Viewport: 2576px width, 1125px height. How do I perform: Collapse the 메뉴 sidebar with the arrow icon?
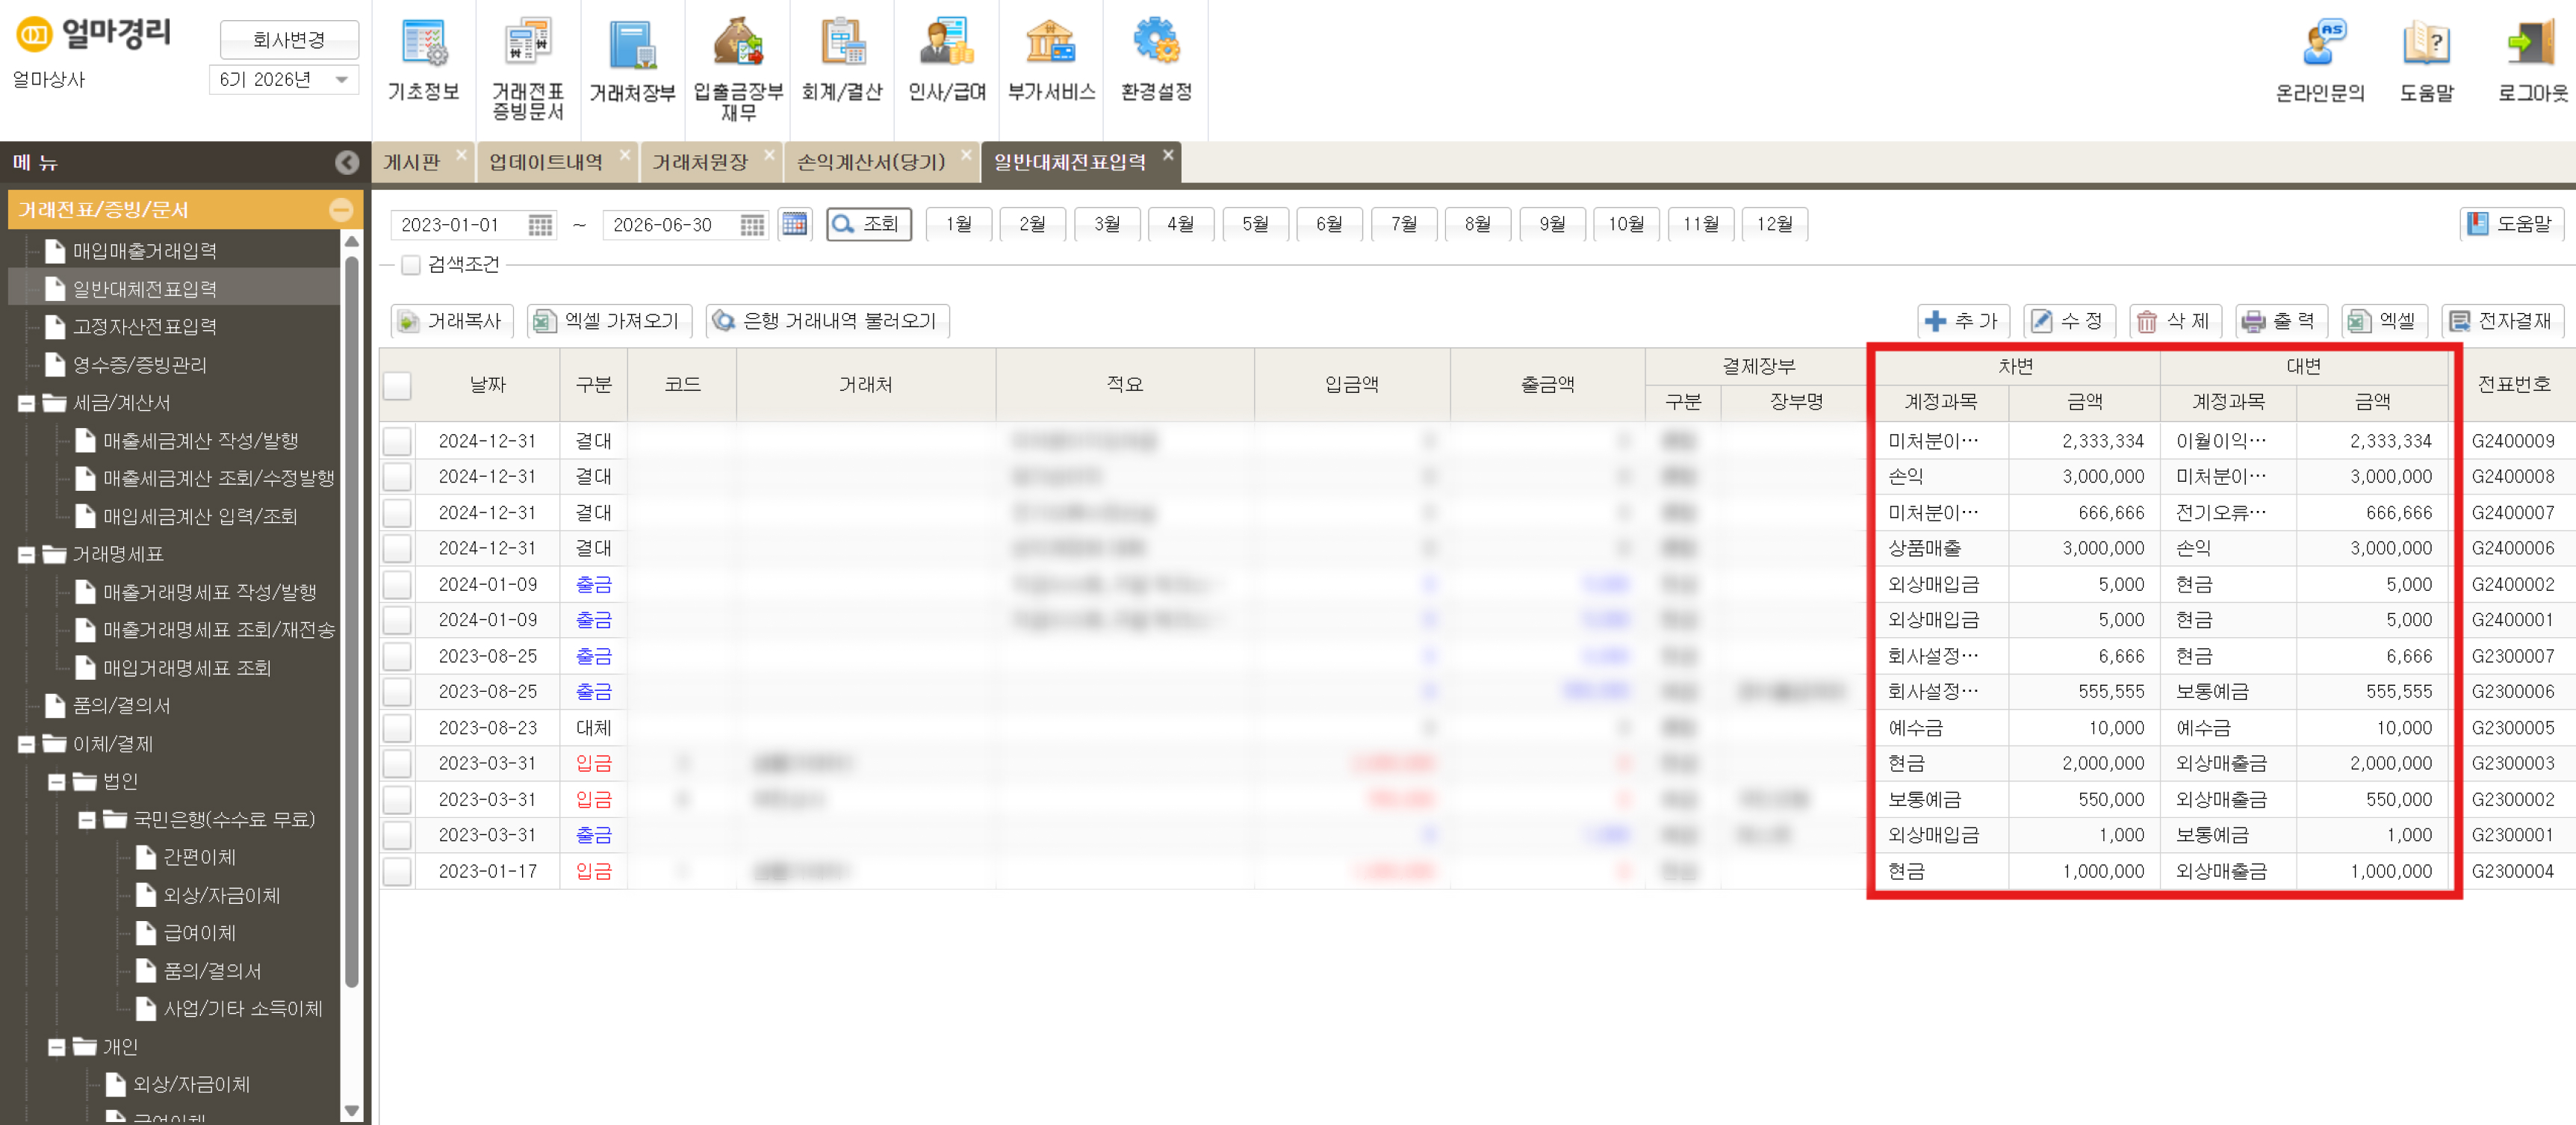(x=347, y=162)
